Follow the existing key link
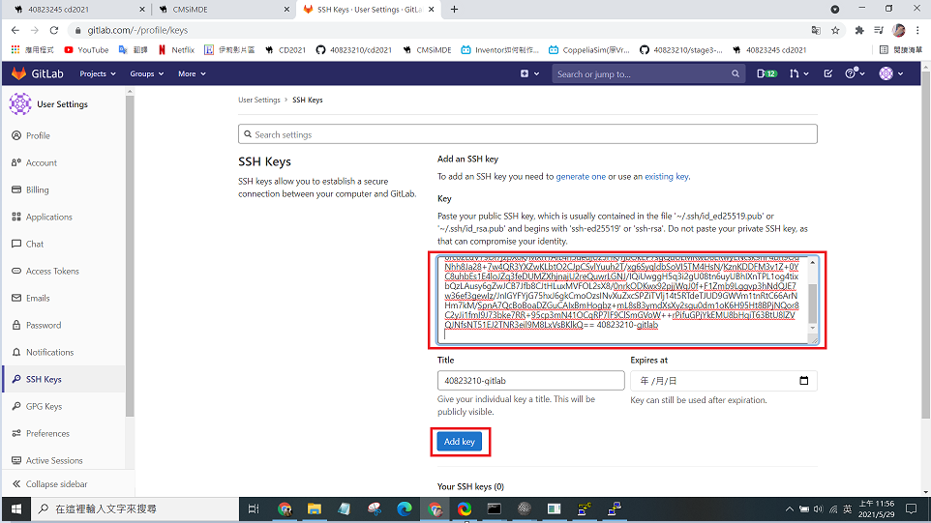The image size is (931, 523). pos(667,177)
